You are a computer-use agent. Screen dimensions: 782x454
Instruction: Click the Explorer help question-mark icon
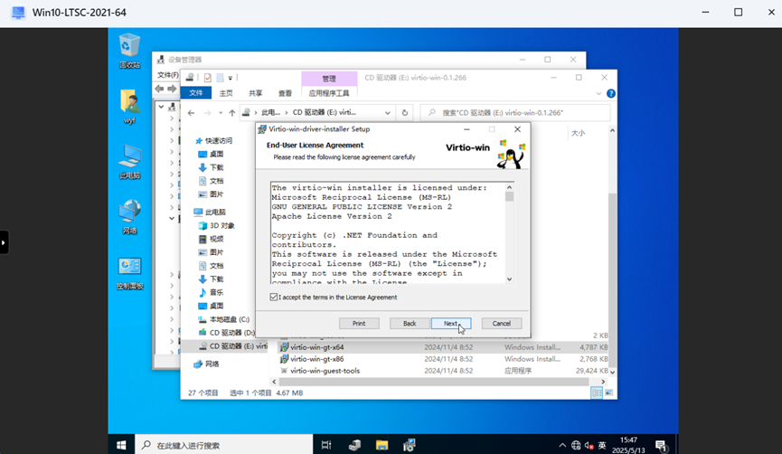click(611, 93)
